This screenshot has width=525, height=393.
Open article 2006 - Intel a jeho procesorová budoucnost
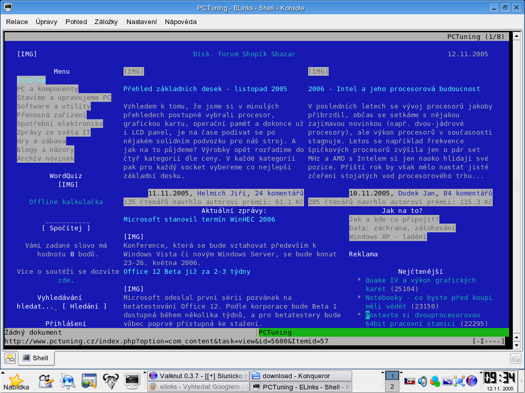click(x=394, y=89)
